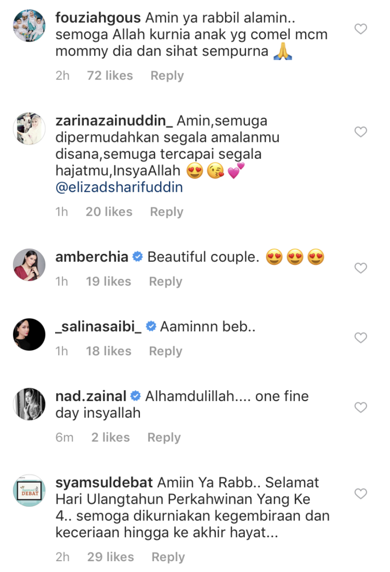
Task: View the 72 likes list
Action: tap(110, 76)
